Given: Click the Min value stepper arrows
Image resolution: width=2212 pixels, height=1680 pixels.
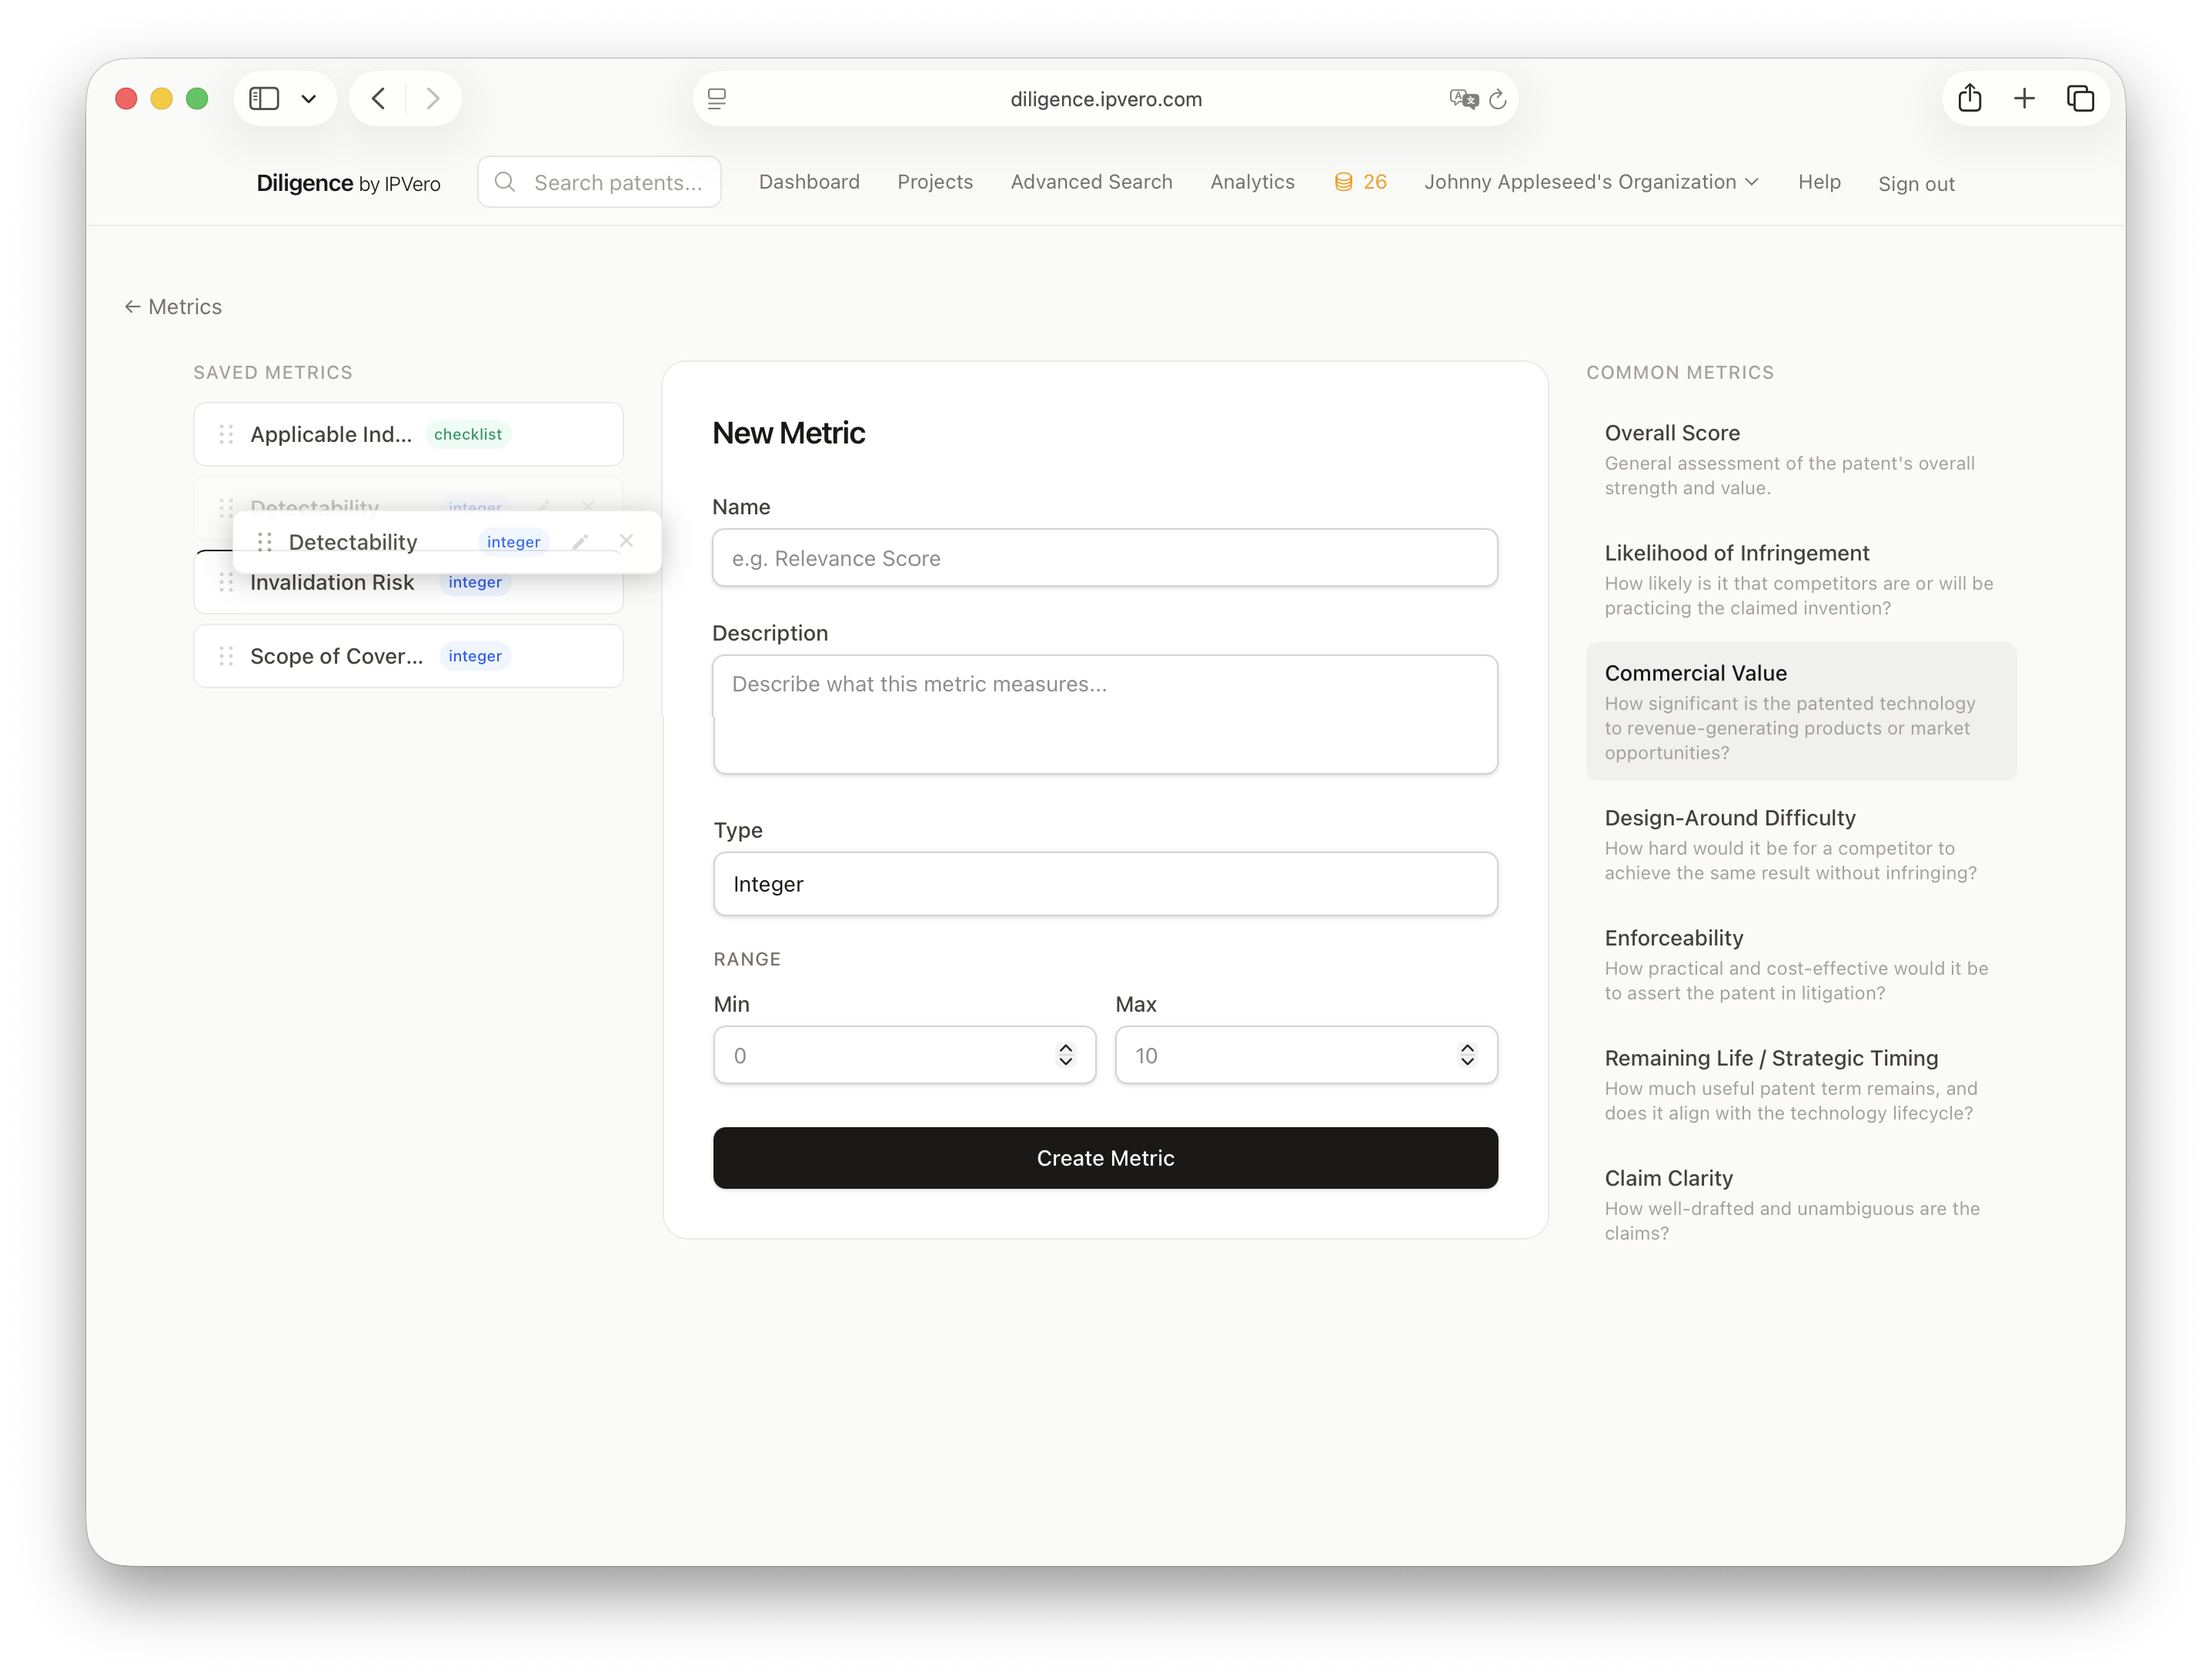Looking at the screenshot, I should click(x=1065, y=1055).
